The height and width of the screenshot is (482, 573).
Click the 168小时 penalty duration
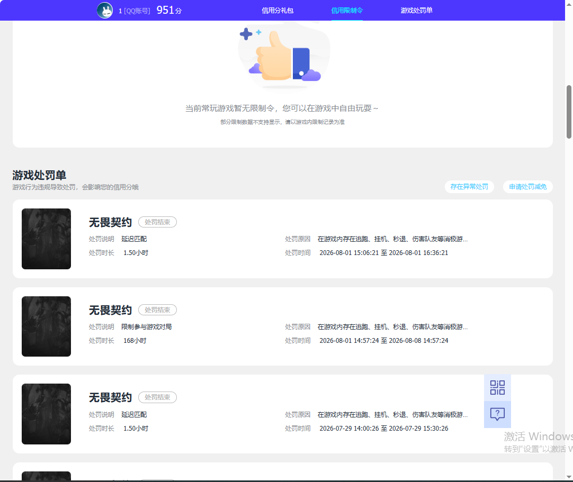[x=135, y=341]
